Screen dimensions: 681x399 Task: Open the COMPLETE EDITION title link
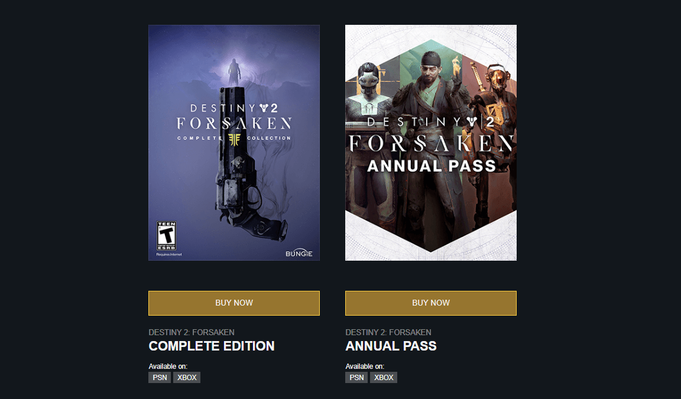tap(212, 346)
